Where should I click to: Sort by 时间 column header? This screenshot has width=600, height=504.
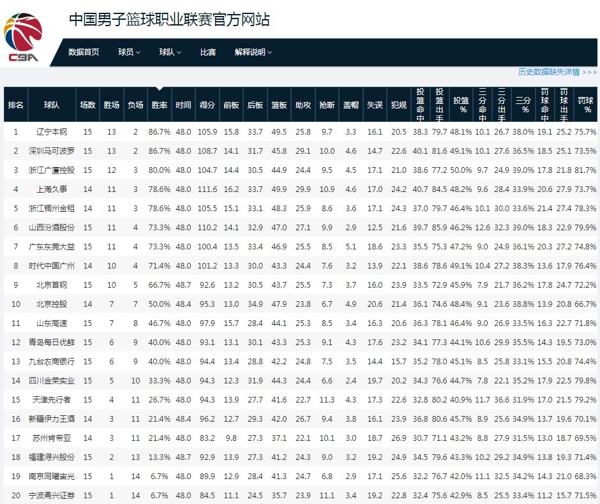pos(183,105)
